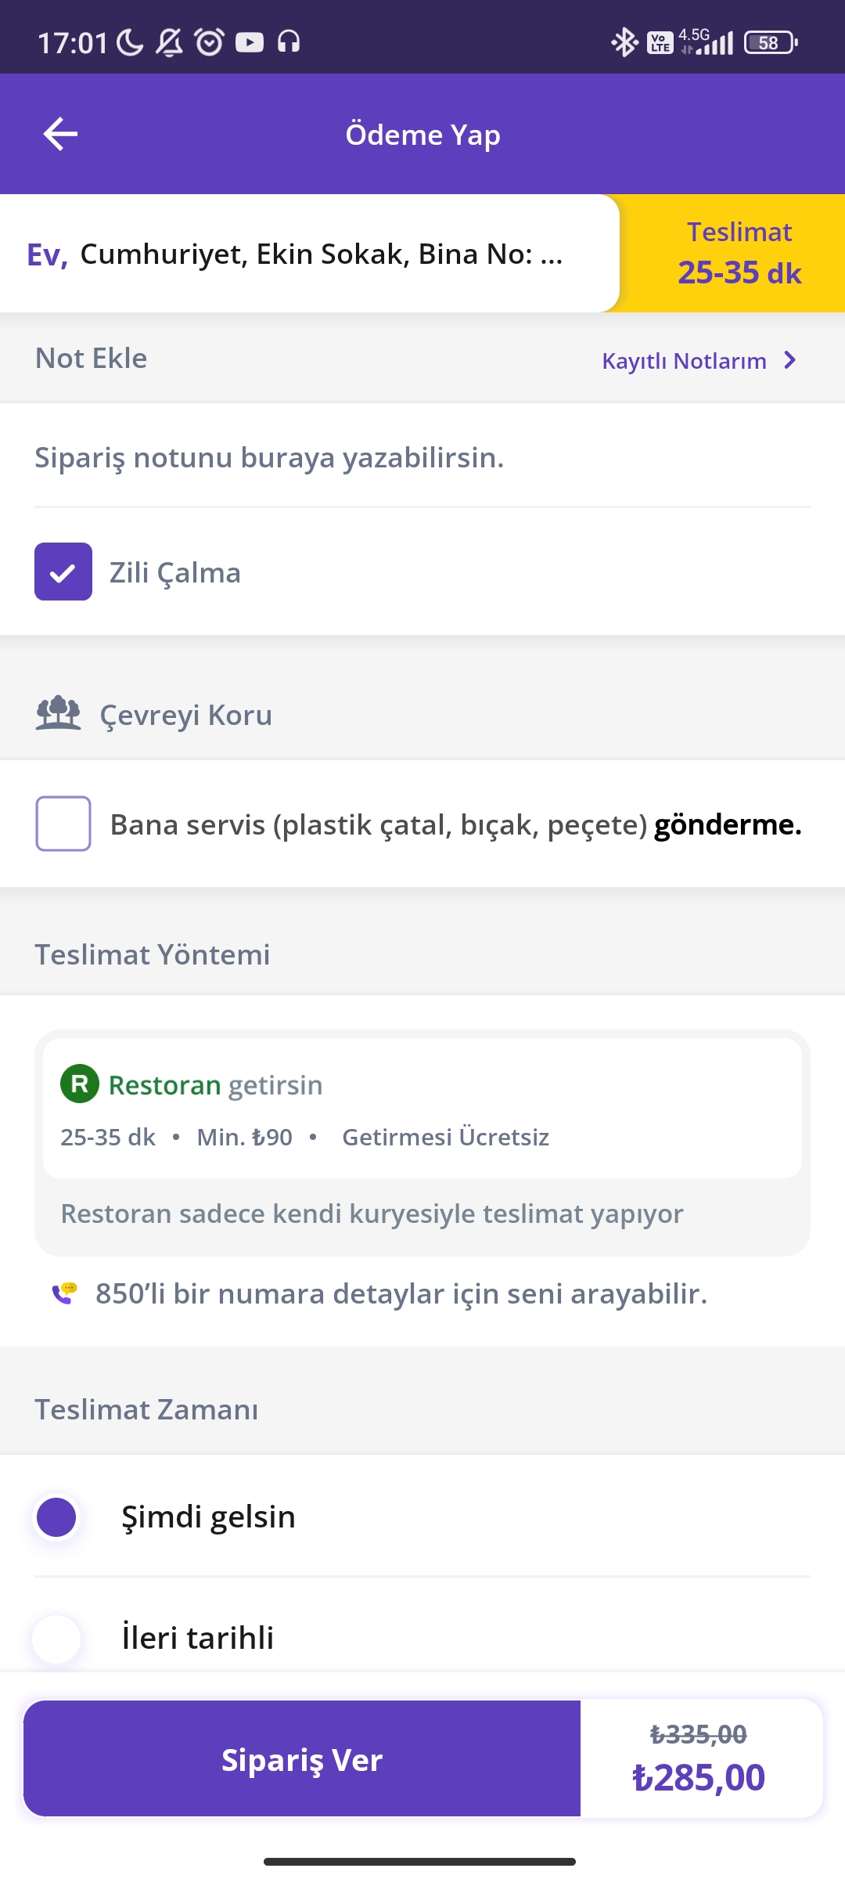The height and width of the screenshot is (1879, 845).
Task: Tap the alarm clock status icon
Action: click(x=209, y=42)
